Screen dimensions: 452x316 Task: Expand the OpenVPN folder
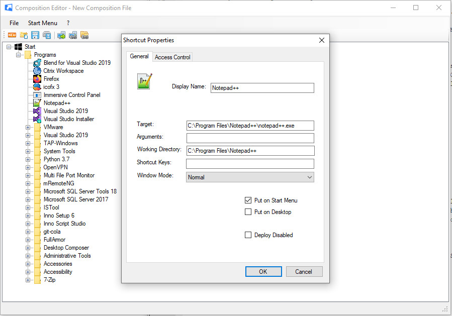(x=28, y=167)
